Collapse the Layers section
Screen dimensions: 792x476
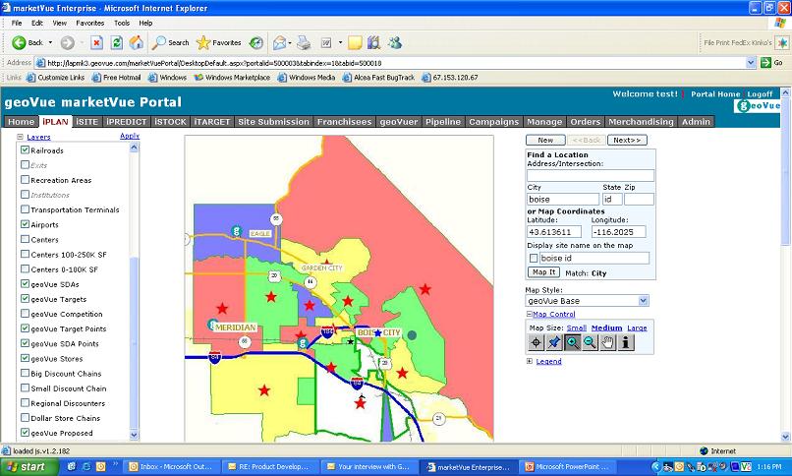21,137
